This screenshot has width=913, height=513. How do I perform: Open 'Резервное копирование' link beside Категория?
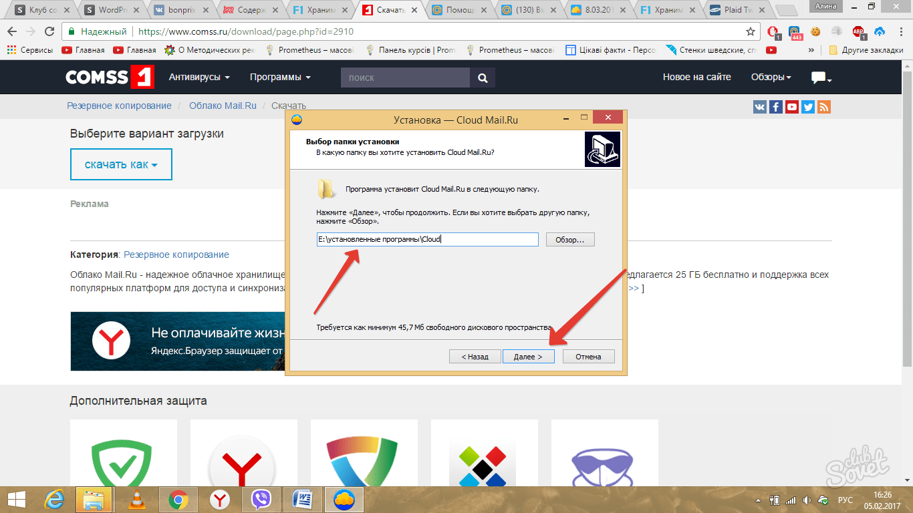point(176,254)
